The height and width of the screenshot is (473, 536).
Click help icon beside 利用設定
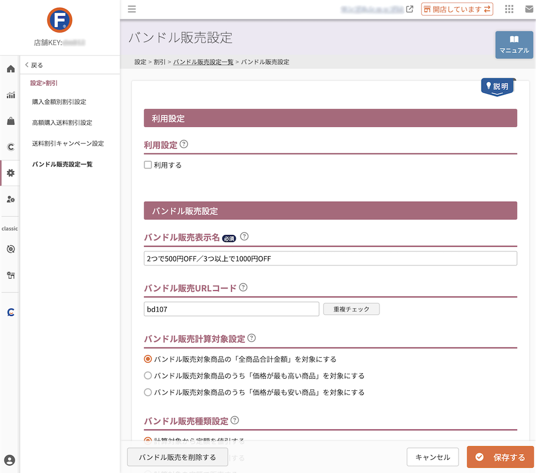[184, 144]
